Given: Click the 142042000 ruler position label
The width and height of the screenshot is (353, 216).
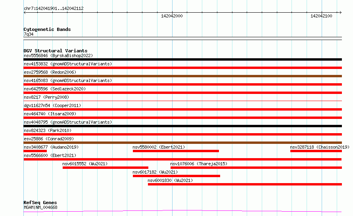Looking at the screenshot, I should pos(172,16).
